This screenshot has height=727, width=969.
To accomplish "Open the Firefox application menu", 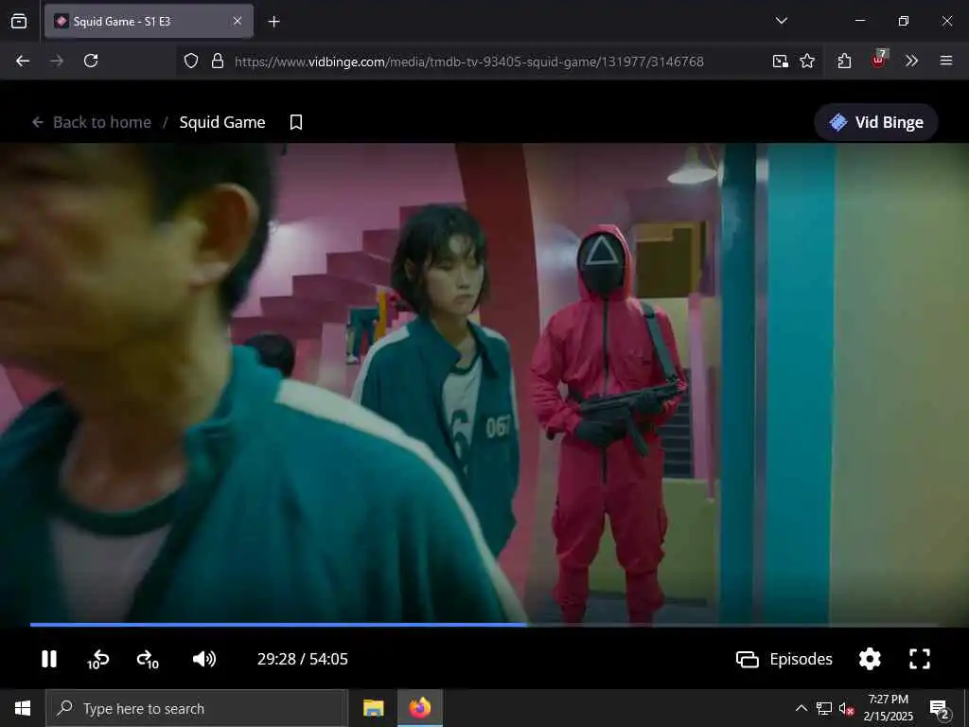I will 946,61.
